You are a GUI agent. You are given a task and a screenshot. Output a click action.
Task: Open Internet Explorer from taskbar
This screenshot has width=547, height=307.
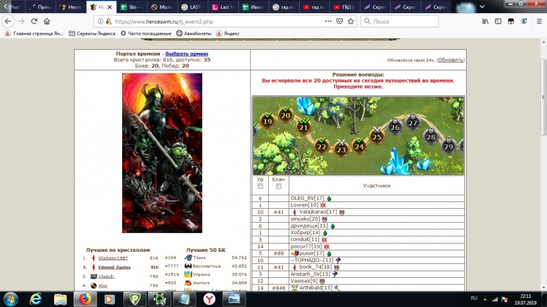coord(35,299)
